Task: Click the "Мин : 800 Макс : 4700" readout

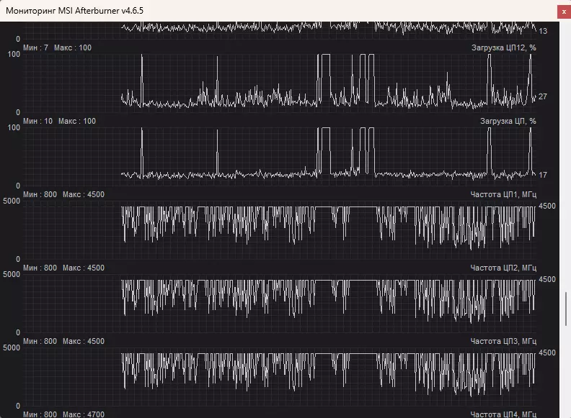Action: (x=63, y=414)
